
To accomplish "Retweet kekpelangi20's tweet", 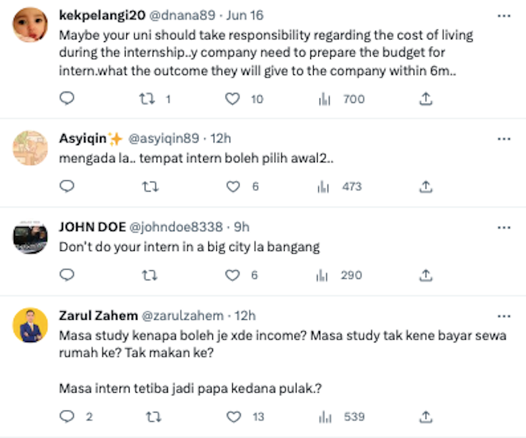I will pos(147,99).
